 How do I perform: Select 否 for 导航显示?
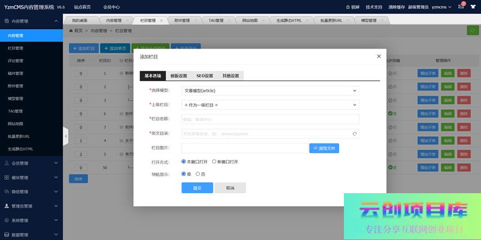pyautogui.click(x=197, y=174)
